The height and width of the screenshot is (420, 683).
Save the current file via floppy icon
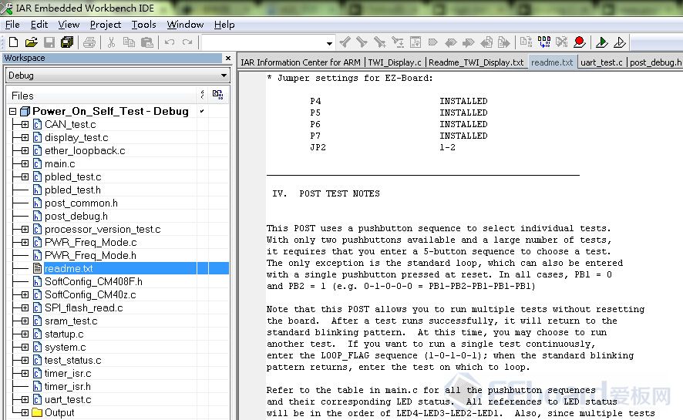[x=49, y=42]
